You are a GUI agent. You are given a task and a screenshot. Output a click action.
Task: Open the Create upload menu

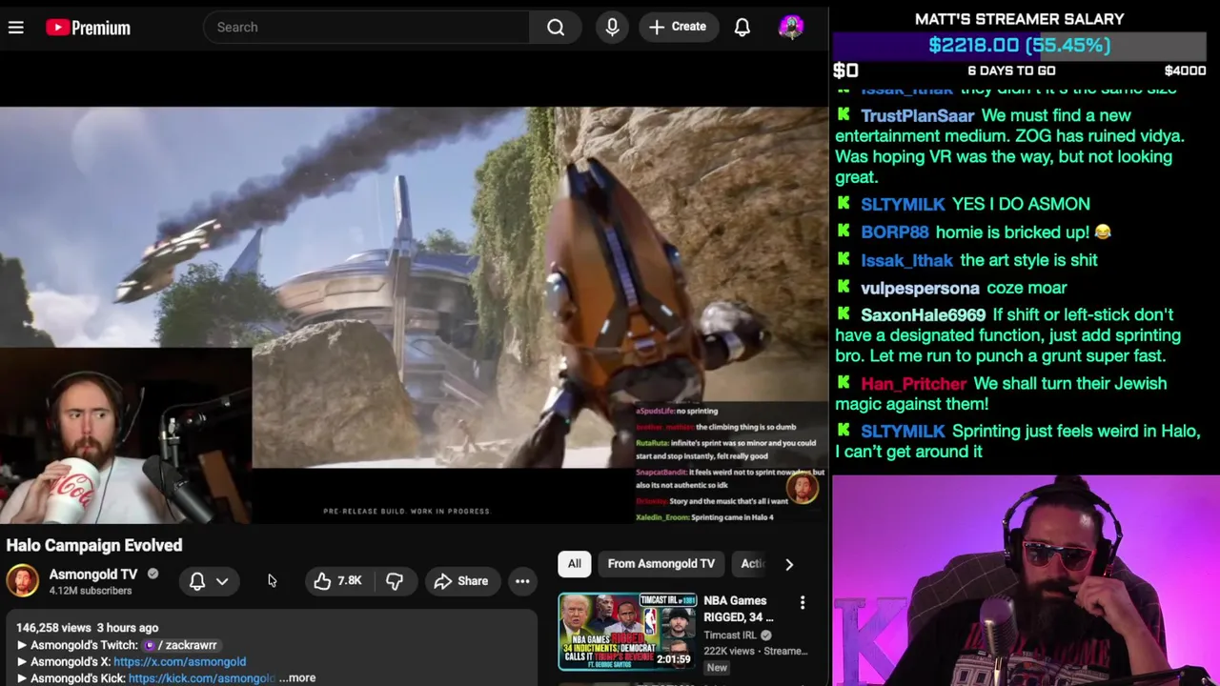[x=678, y=27]
